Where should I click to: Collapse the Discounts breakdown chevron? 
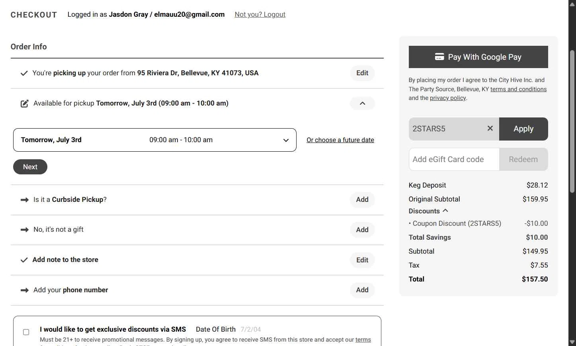click(x=445, y=211)
